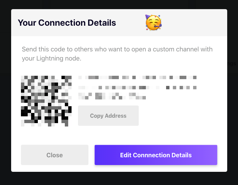This screenshot has height=185, width=238.
Task: Dismiss modal via dark backdrop below dialog
Action: [x=119, y=179]
